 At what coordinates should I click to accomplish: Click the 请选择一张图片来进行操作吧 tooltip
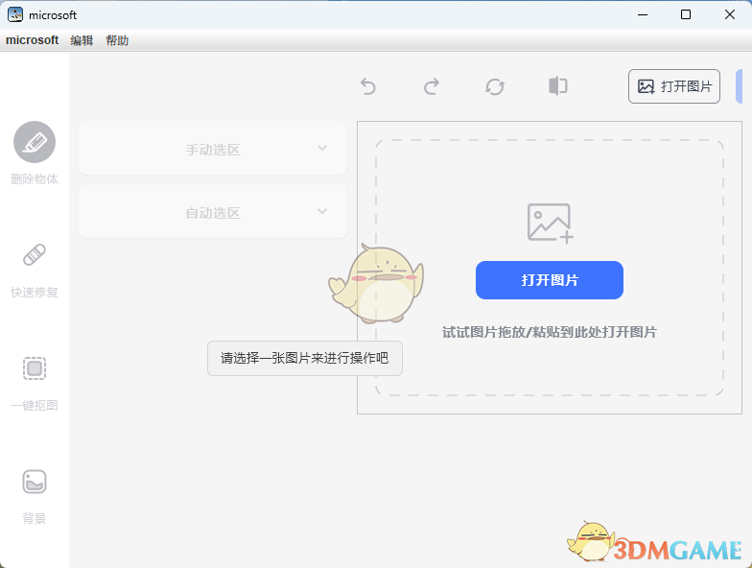305,359
